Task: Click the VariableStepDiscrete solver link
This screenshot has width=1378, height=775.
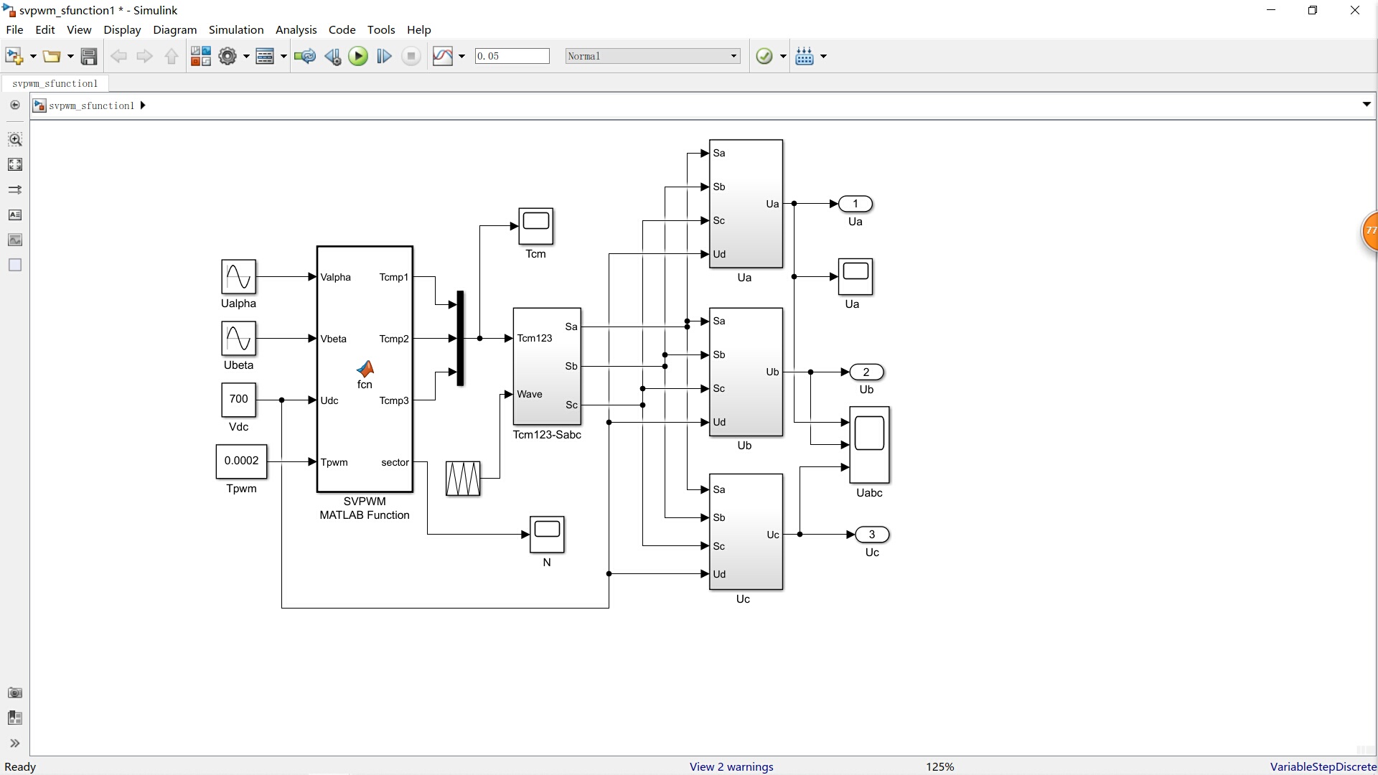Action: pyautogui.click(x=1323, y=766)
